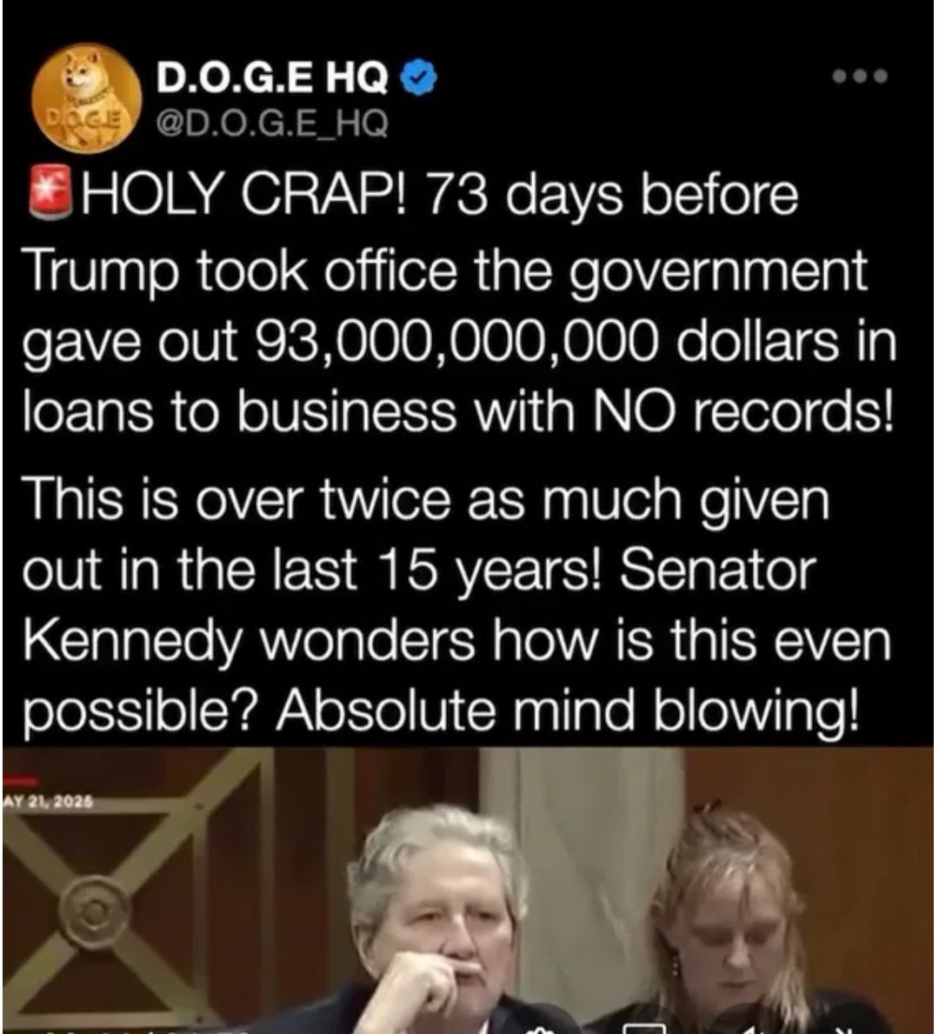The image size is (939, 1034).
Task: Click the D.O.G.E HQ Shiba coin avatar
Action: pos(86,98)
